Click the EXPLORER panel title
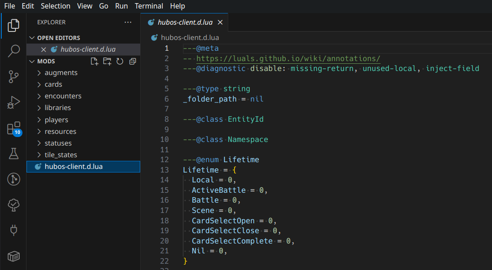The width and height of the screenshot is (492, 270). (51, 22)
